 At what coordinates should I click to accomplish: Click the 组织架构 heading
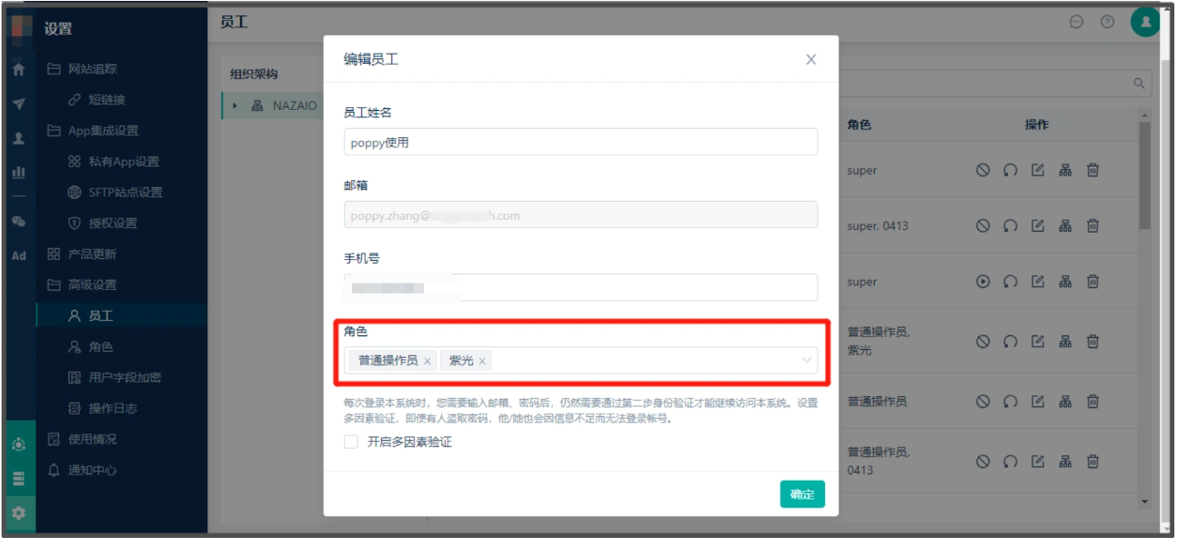point(254,75)
